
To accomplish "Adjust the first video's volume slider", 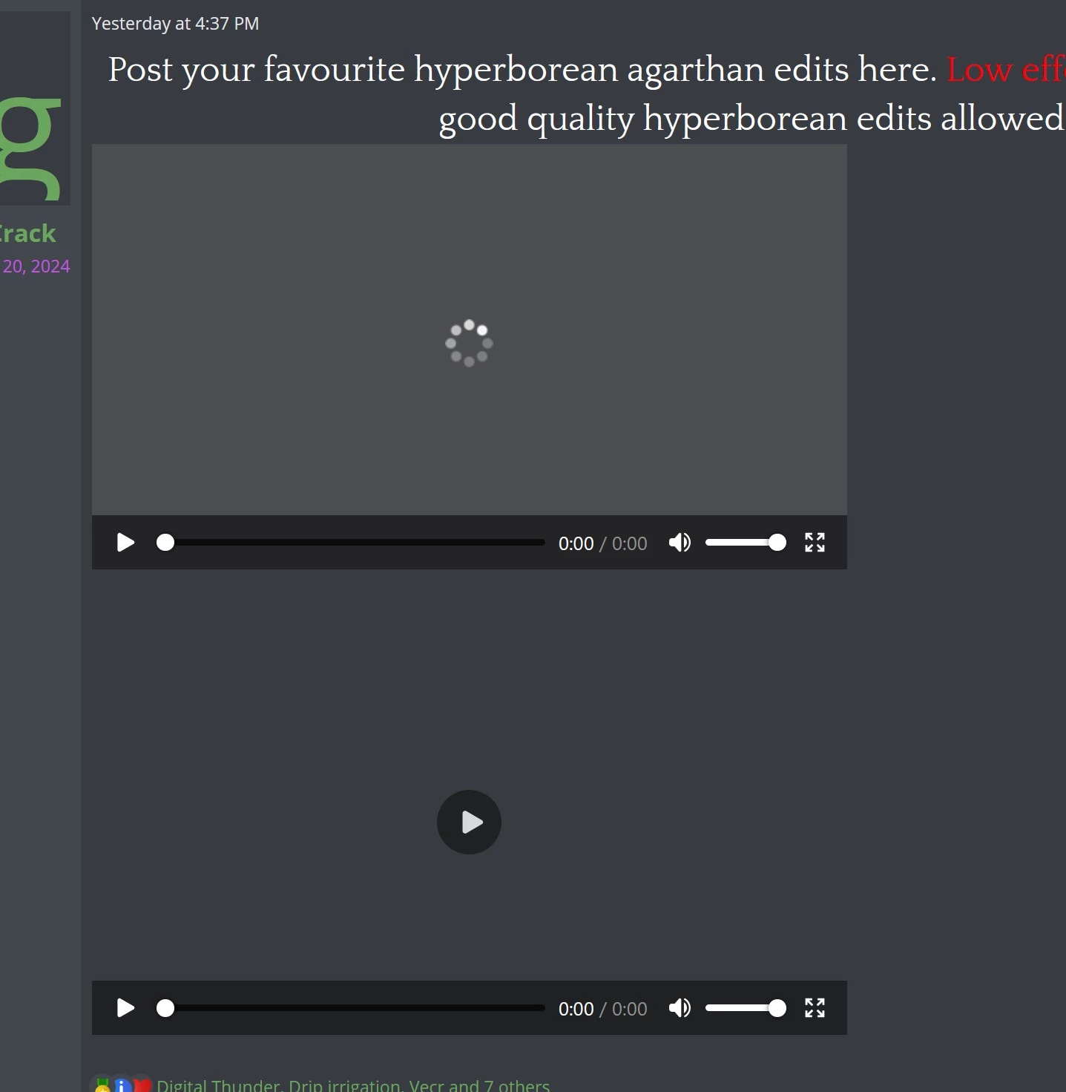I will tap(746, 543).
